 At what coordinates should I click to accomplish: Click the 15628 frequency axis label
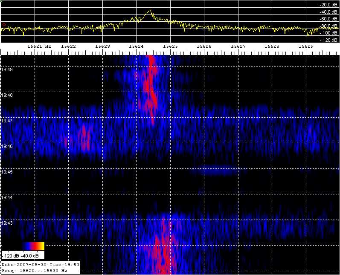pyautogui.click(x=272, y=46)
